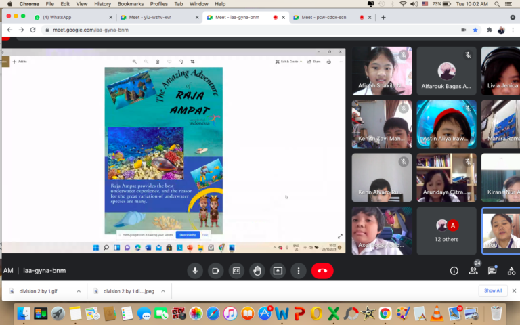Click the present screen icon

point(278,270)
